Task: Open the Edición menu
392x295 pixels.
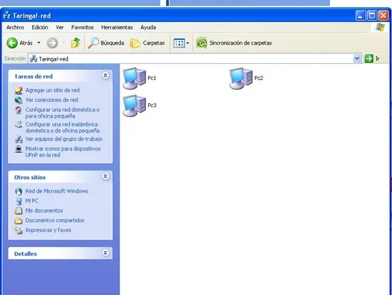Action: click(x=40, y=27)
